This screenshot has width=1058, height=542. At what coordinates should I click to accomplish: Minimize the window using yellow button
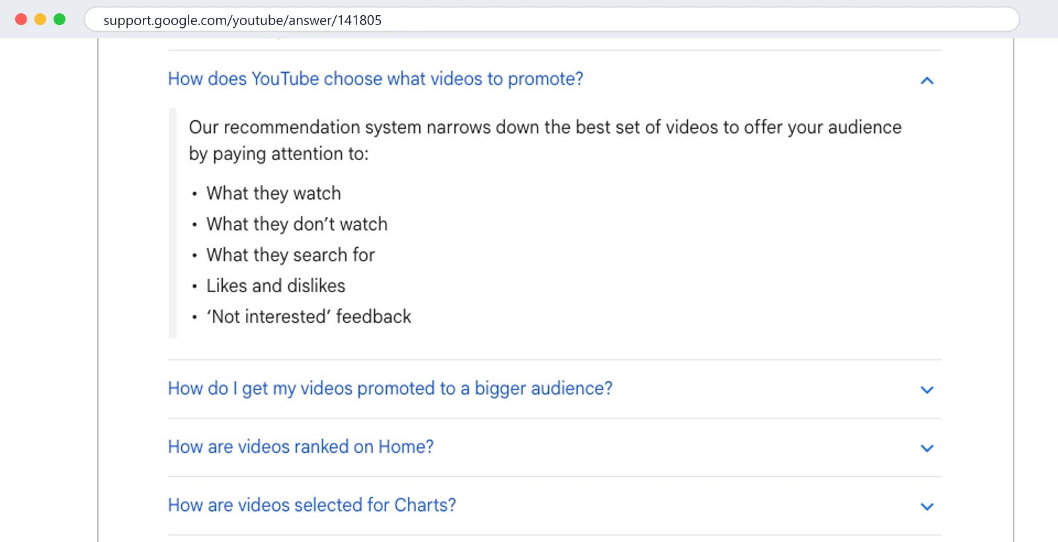(x=40, y=19)
